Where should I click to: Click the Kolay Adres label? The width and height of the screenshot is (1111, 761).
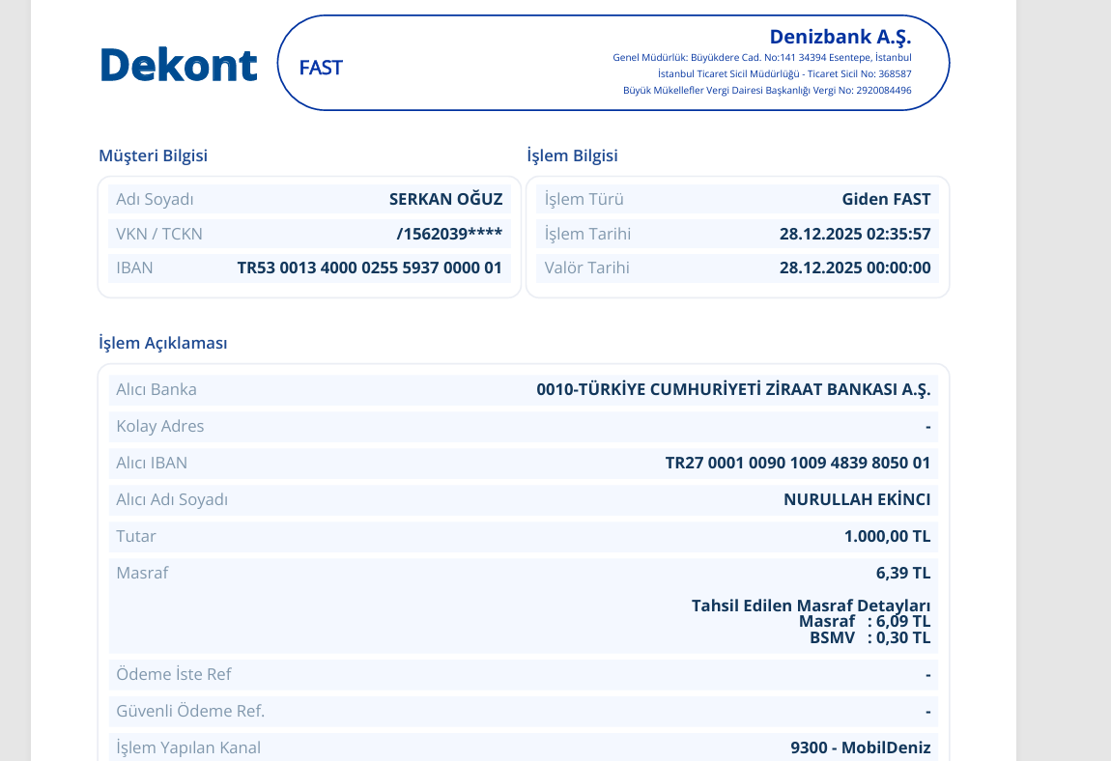[160, 427]
